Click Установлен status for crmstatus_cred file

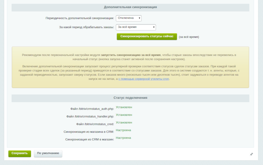point(124,123)
